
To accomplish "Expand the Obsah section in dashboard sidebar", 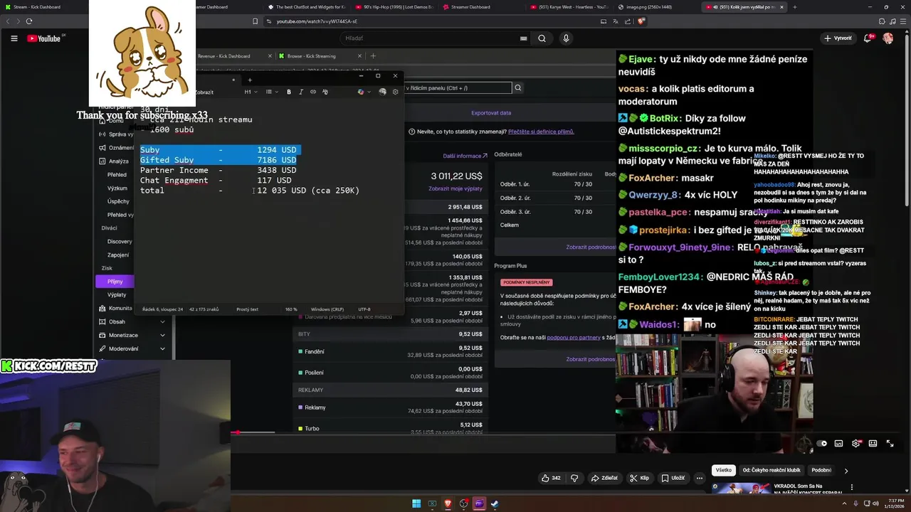I will [x=133, y=321].
